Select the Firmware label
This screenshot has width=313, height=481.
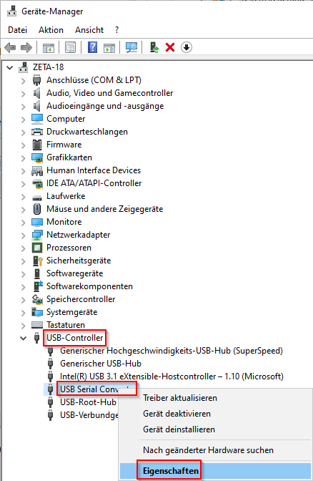[64, 145]
